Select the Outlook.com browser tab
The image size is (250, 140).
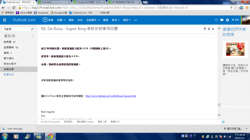pyautogui.click(x=19, y=2)
